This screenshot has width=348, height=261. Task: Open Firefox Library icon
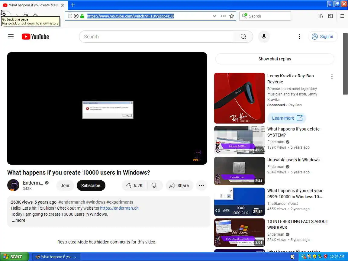tap(321, 16)
